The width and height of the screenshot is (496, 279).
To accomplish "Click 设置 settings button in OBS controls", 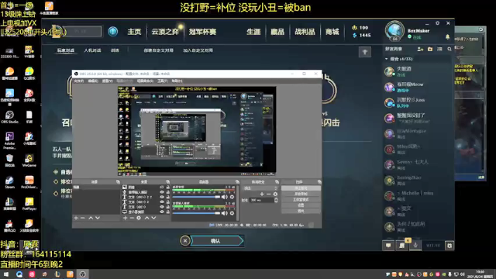I will [x=301, y=205].
